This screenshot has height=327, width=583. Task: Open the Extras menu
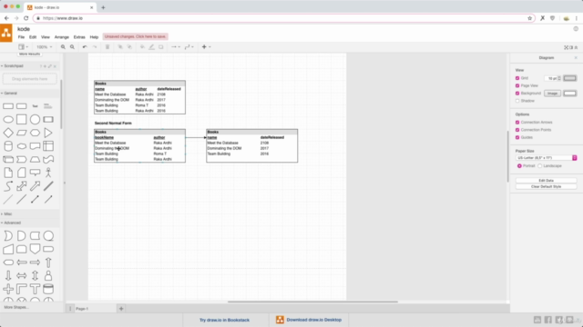tap(79, 37)
